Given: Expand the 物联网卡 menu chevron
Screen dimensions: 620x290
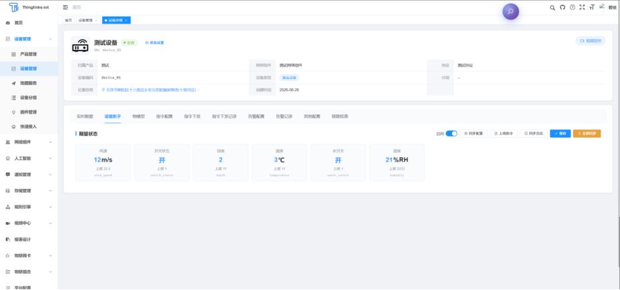Looking at the screenshot, I should [x=50, y=255].
